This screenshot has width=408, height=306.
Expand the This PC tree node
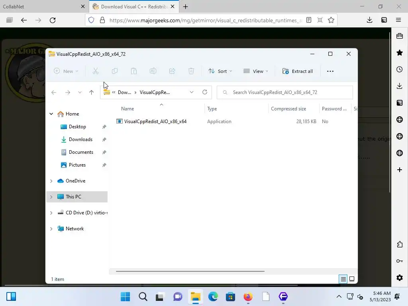[x=51, y=197]
